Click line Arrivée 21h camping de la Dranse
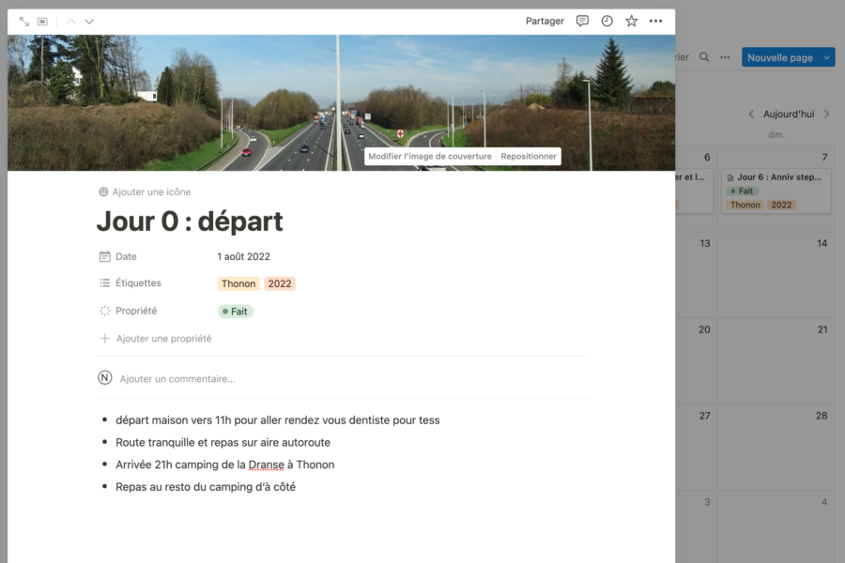The width and height of the screenshot is (845, 563). pos(224,464)
